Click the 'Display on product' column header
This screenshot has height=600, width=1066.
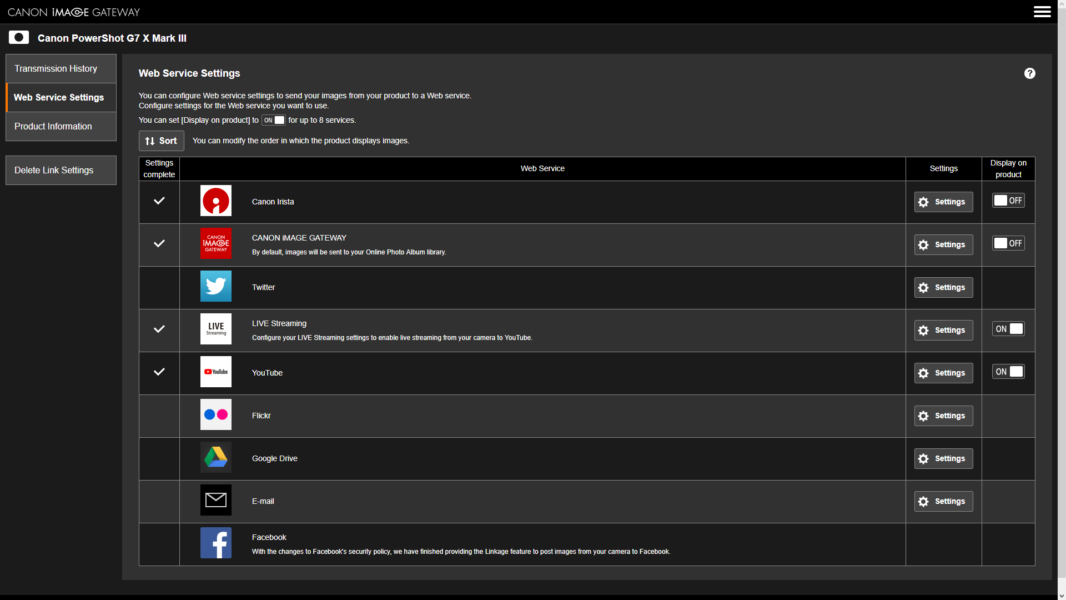coord(1008,168)
